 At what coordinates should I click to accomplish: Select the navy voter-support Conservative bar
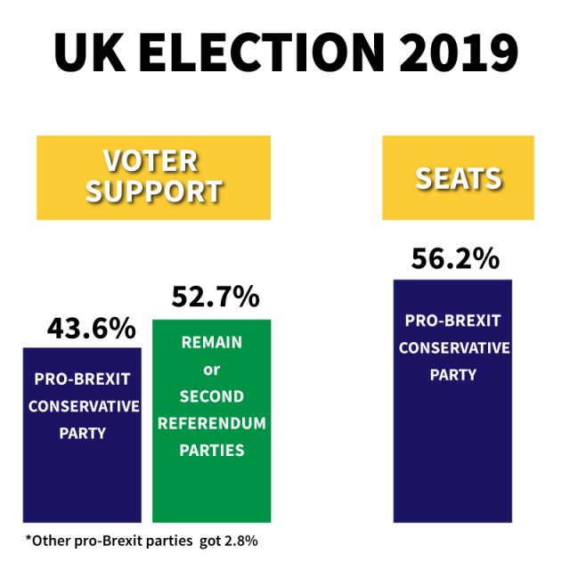[82, 436]
